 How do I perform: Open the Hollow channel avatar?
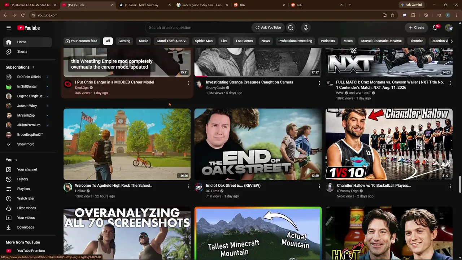[x=68, y=187]
